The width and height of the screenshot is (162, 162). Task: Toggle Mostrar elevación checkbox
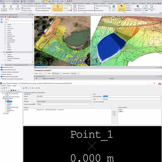[2, 74]
